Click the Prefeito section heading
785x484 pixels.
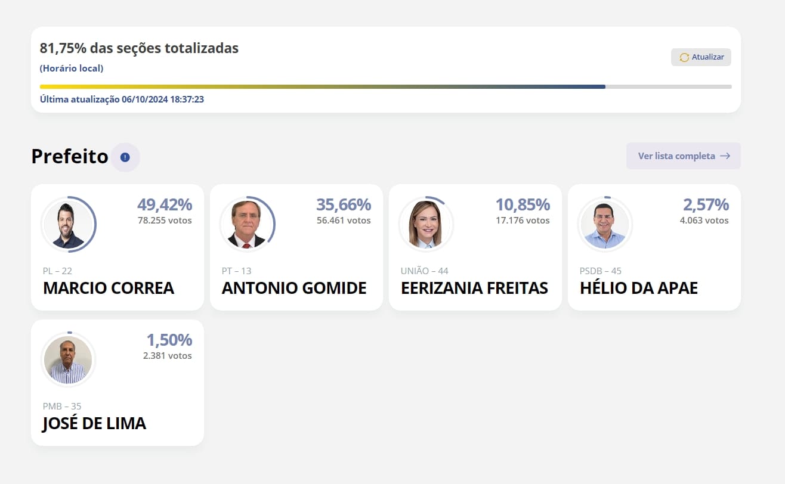pos(70,156)
